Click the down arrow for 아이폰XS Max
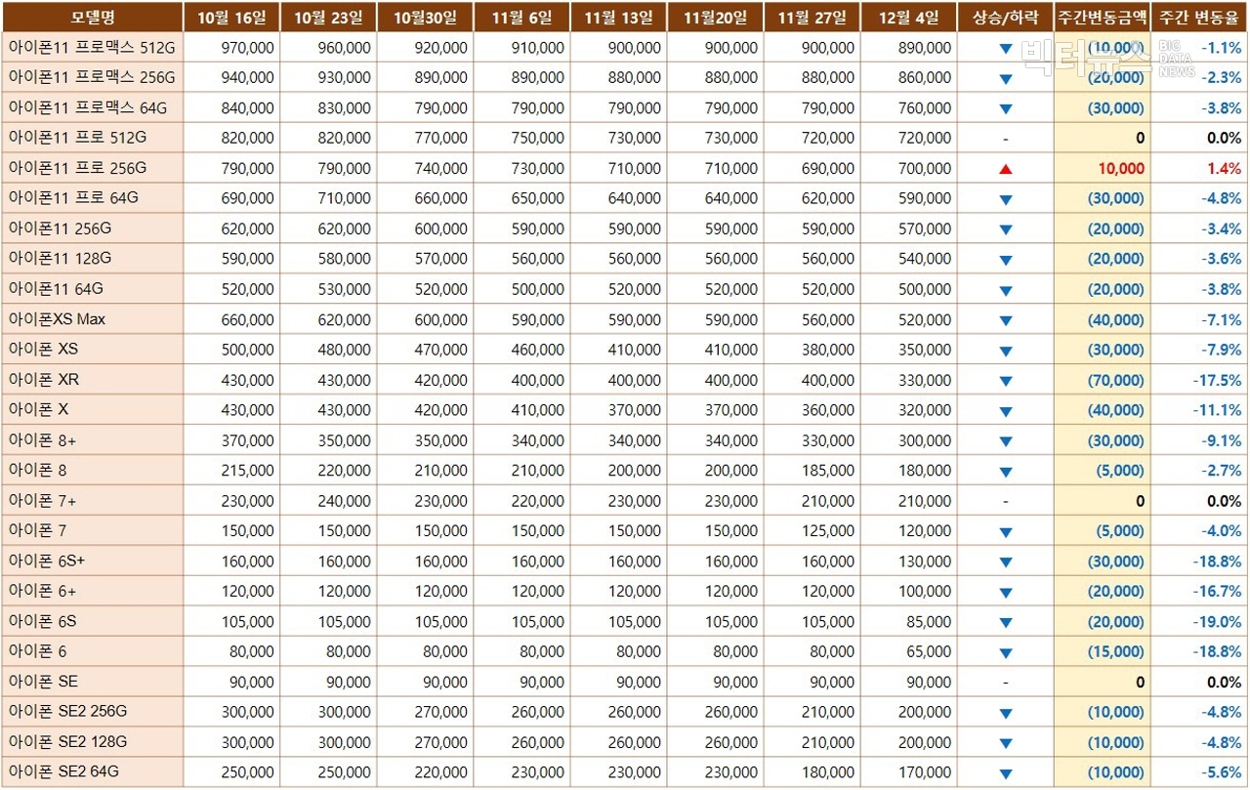 [x=1006, y=321]
